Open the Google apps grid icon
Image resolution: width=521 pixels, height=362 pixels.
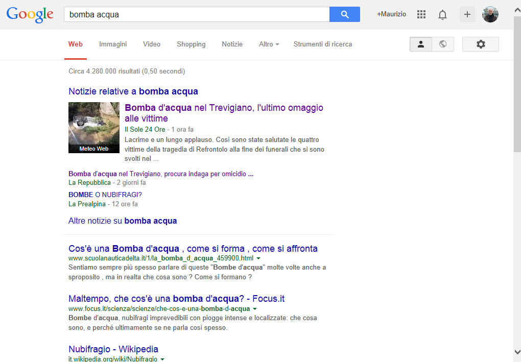(421, 14)
